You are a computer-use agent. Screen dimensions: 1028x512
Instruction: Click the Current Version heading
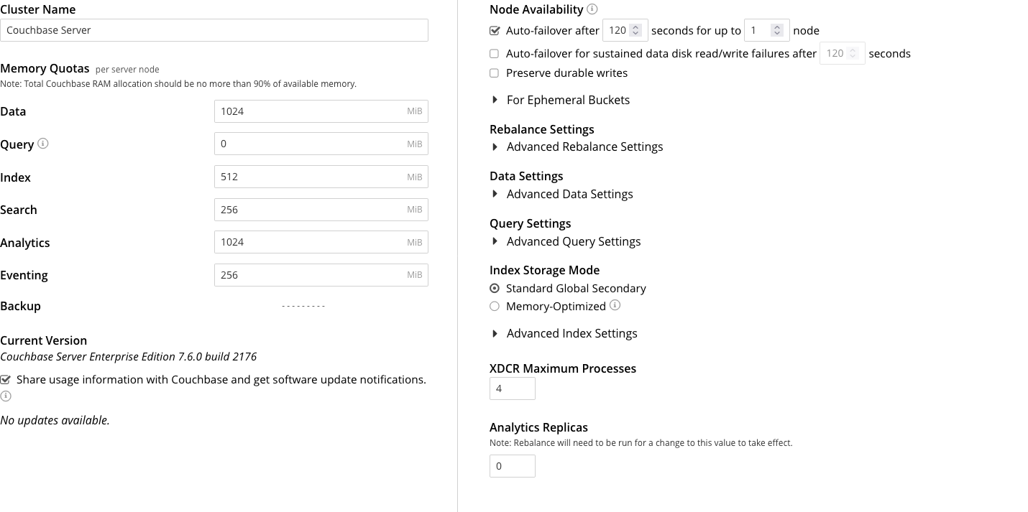[43, 340]
